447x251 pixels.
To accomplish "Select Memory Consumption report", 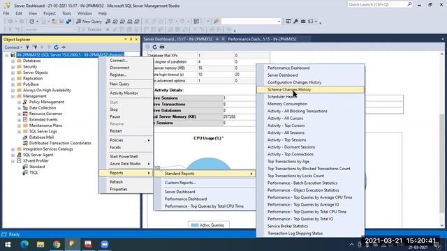I will point(310,104).
